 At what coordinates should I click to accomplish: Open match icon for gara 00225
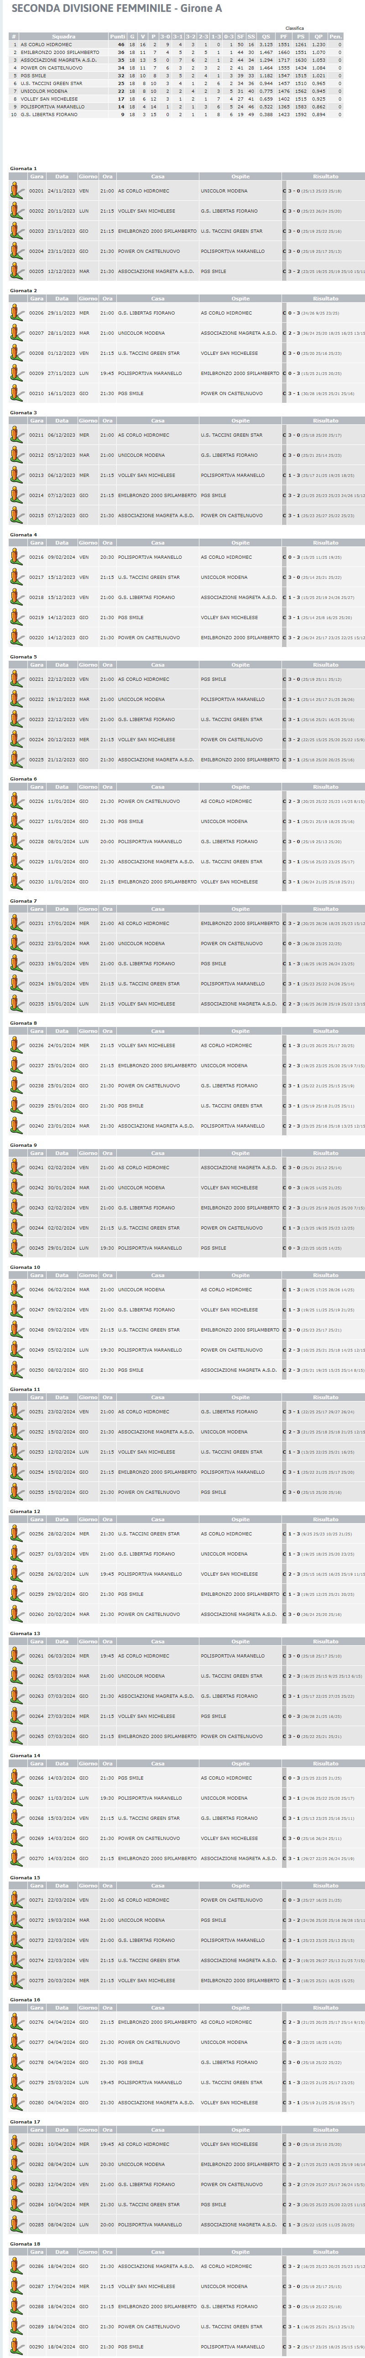[x=16, y=760]
